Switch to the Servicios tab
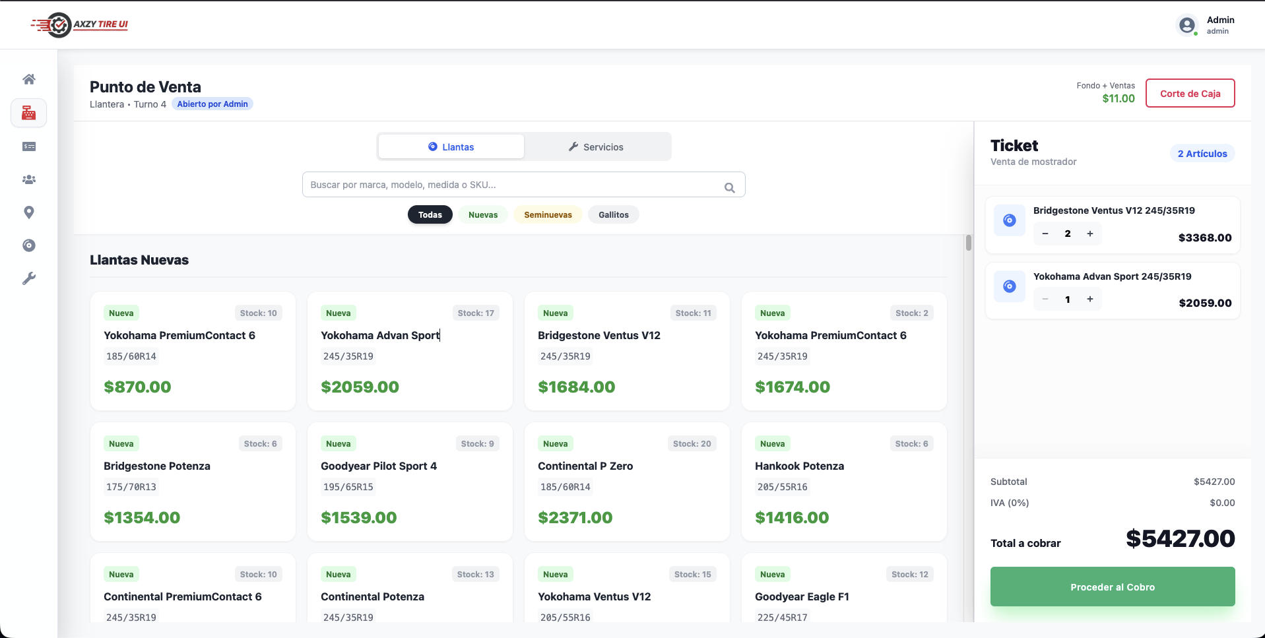1265x638 pixels. click(x=597, y=147)
